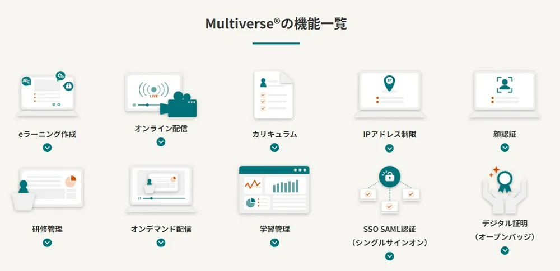Click the IPアドレス制限 location pin laptop icon
The height and width of the screenshot is (271, 560).
click(x=389, y=94)
